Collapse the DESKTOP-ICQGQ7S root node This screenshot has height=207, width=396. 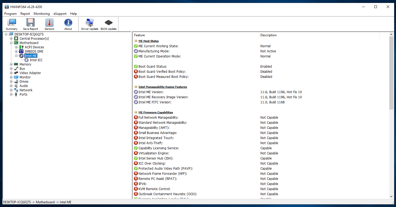pos(6,34)
